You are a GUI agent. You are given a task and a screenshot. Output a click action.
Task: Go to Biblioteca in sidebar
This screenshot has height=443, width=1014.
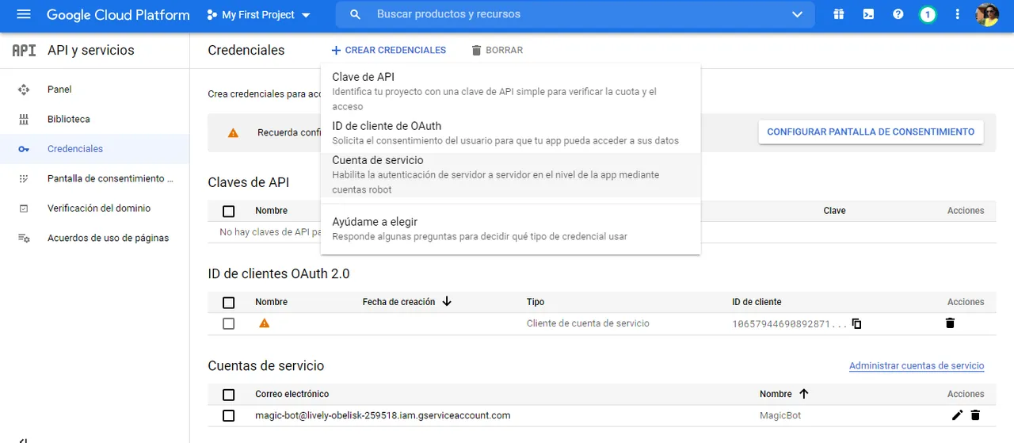(x=94, y=120)
